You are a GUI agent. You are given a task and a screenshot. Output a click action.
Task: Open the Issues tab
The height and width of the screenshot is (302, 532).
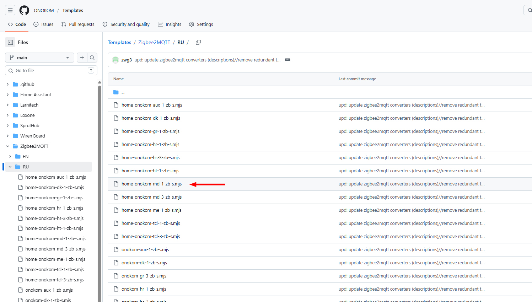pos(43,25)
